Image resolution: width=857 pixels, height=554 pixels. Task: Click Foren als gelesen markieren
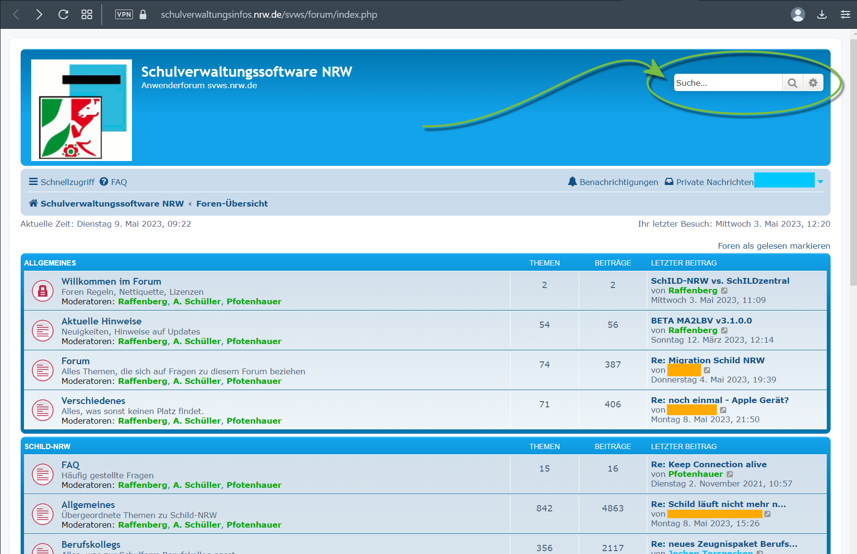pos(774,246)
